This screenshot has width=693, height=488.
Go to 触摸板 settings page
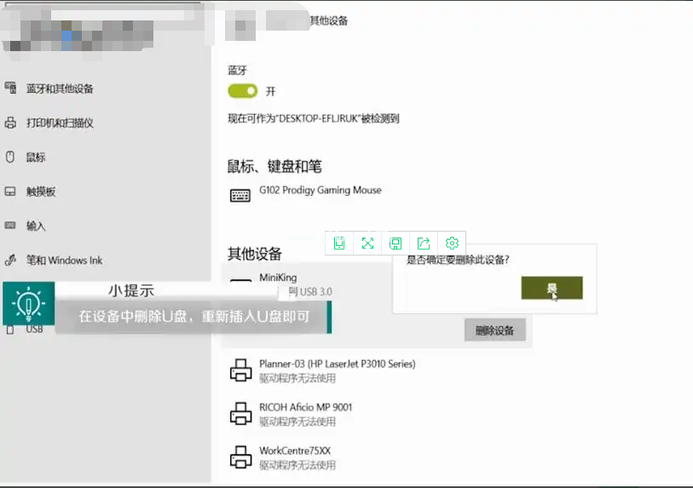pyautogui.click(x=41, y=192)
